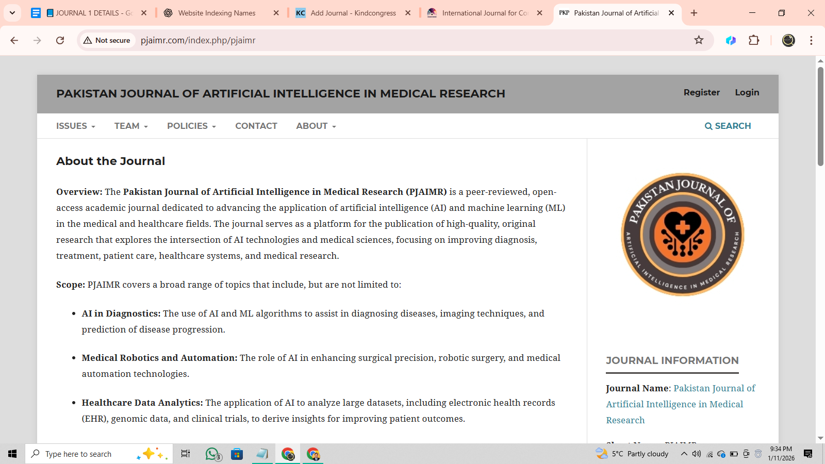Click the address bar URL field
This screenshot has width=825, height=464.
coord(361,40)
